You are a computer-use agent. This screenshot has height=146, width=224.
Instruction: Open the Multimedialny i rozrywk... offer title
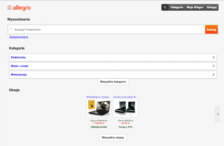99,97
